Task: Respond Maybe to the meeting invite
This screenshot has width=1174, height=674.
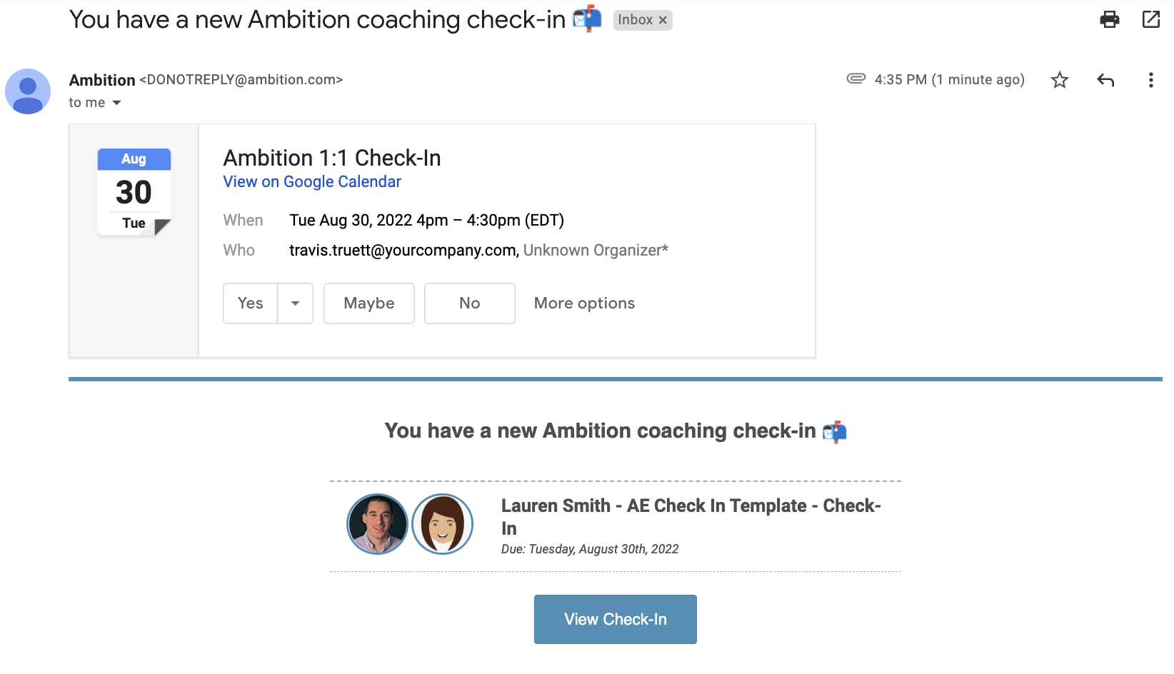Action: (x=368, y=303)
